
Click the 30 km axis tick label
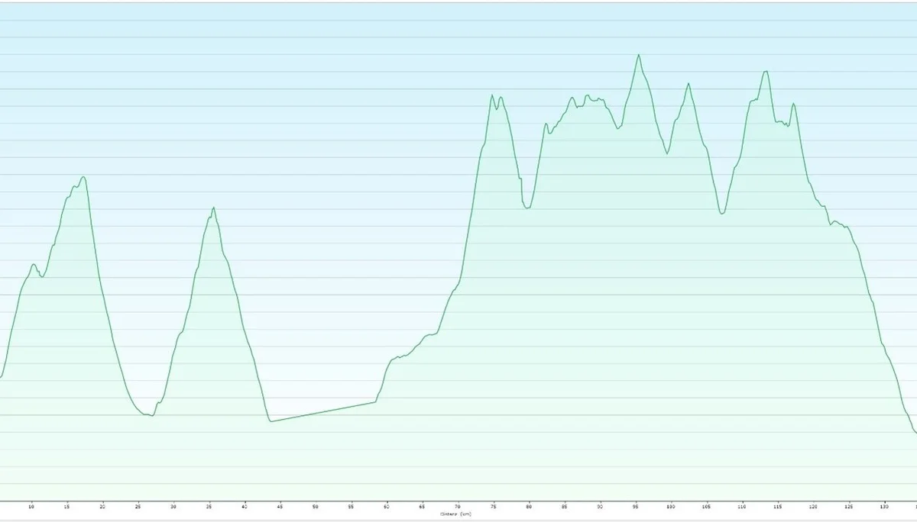pyautogui.click(x=173, y=506)
